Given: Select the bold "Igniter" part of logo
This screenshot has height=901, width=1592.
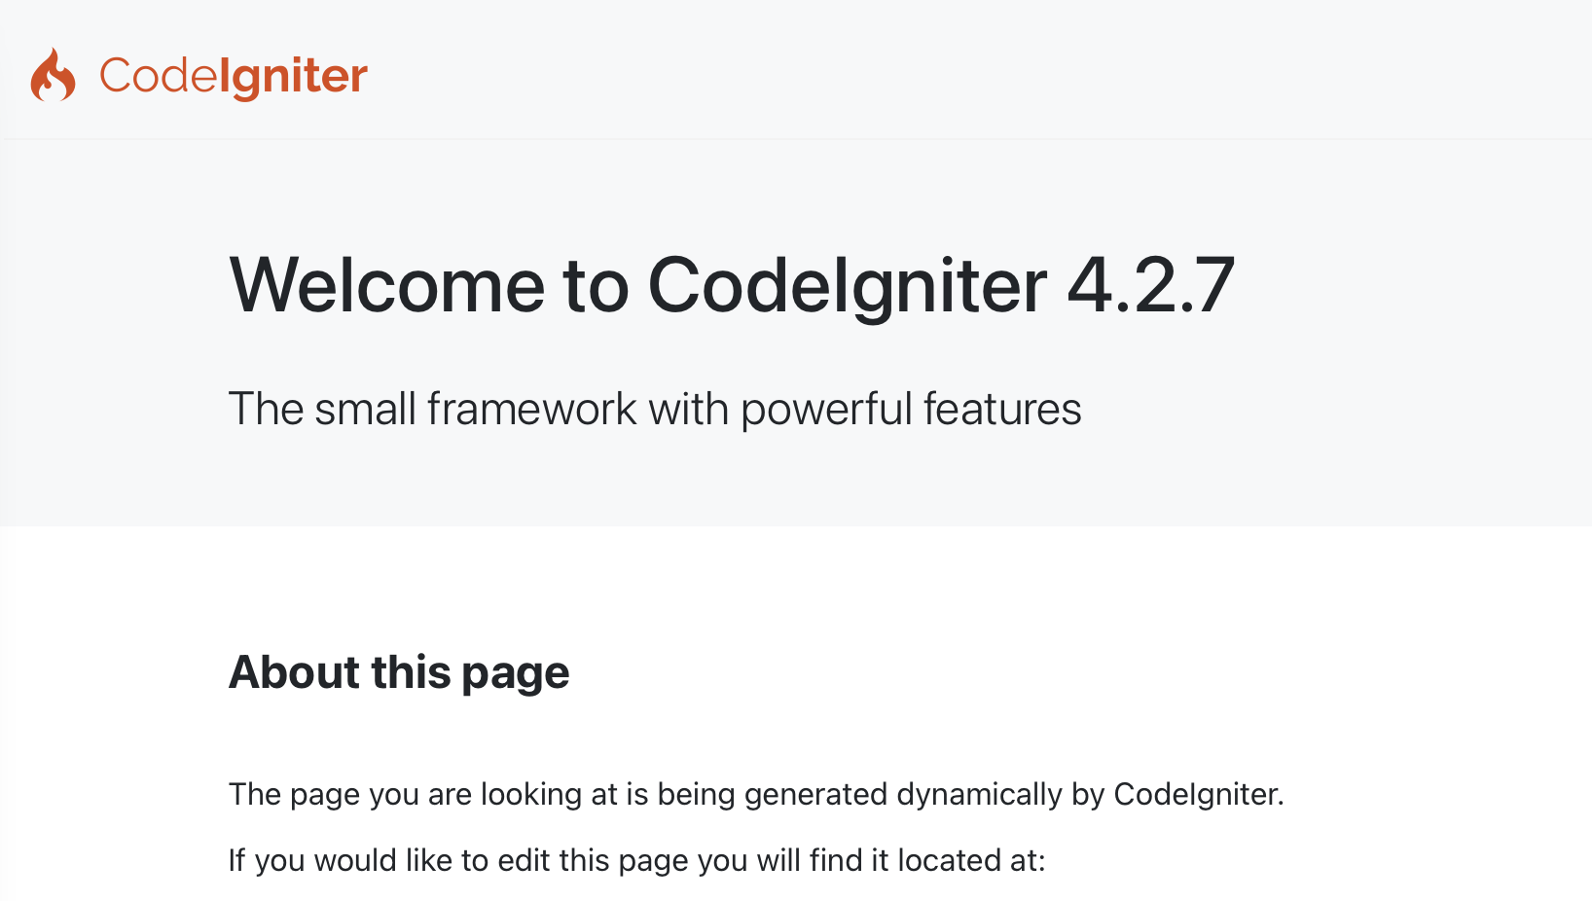Looking at the screenshot, I should [294, 77].
